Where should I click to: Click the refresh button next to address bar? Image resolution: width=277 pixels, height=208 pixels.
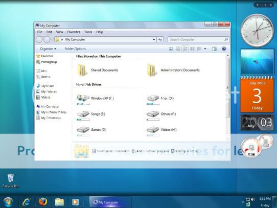point(160,39)
